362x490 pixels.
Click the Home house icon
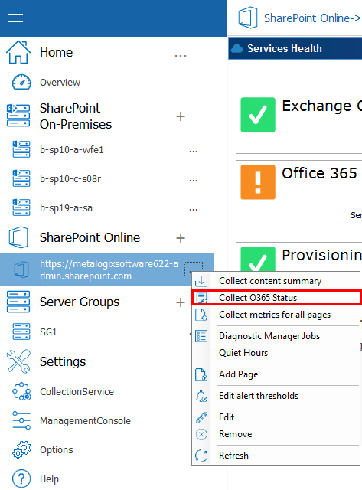point(18,52)
